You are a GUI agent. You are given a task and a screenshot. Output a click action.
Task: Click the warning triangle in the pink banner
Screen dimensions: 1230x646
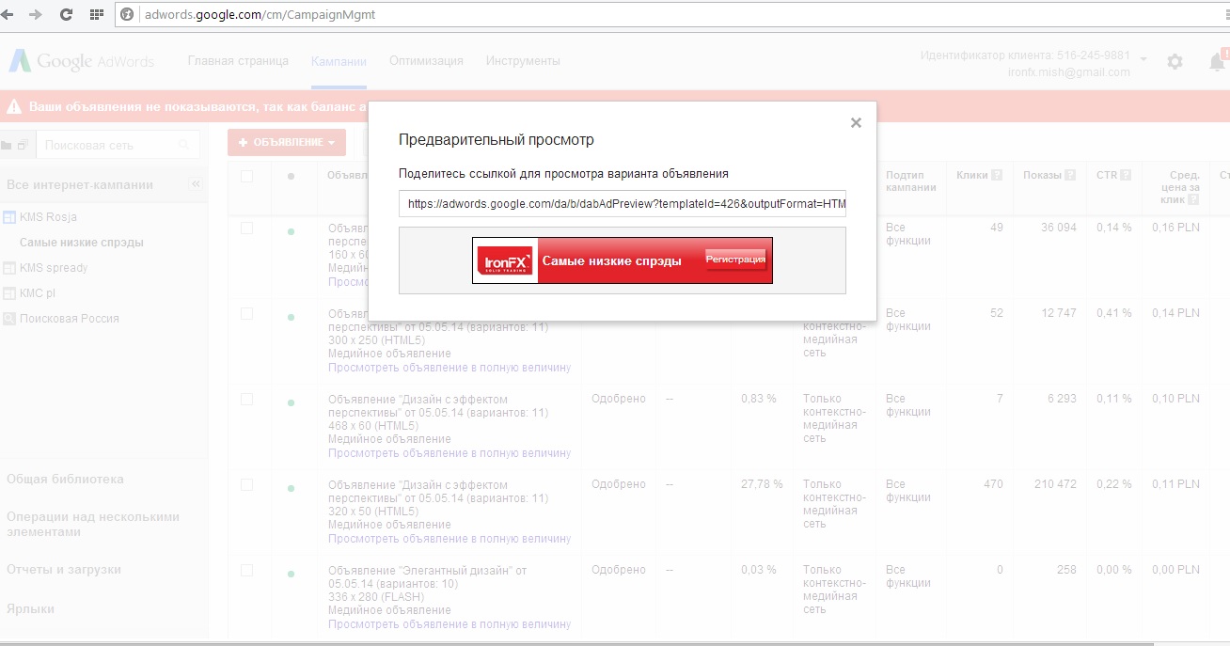pos(14,107)
